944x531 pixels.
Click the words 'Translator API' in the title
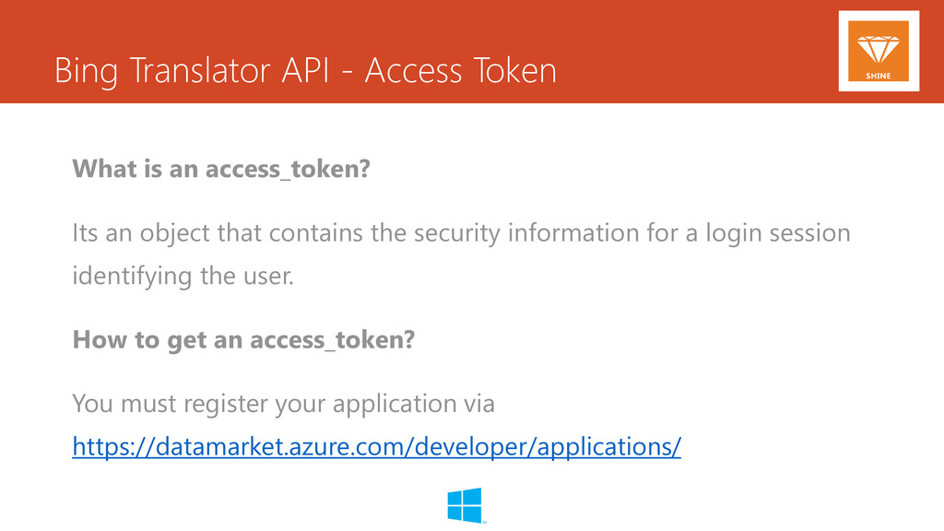(x=230, y=70)
